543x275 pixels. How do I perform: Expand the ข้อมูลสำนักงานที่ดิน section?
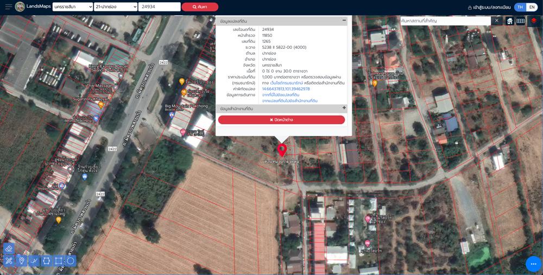(344, 108)
